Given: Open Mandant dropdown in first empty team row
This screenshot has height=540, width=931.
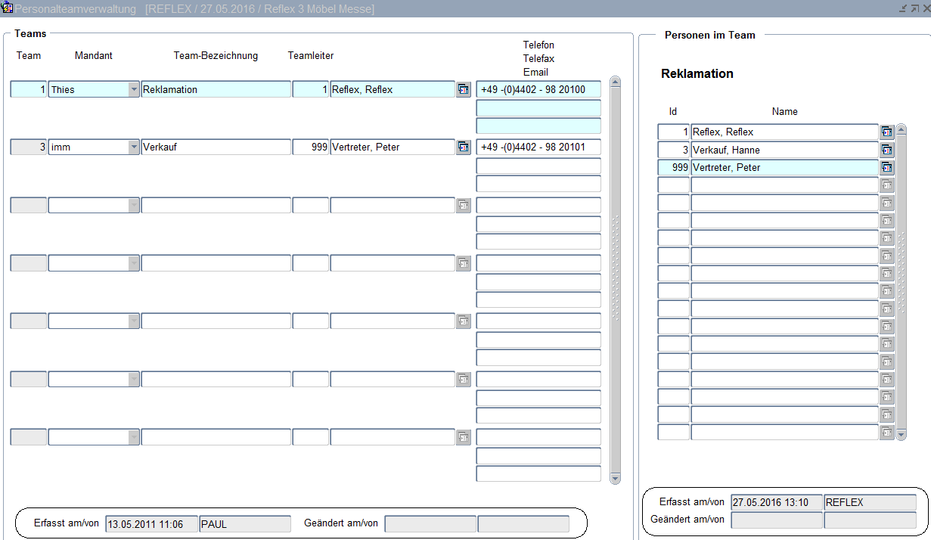Looking at the screenshot, I should 134,206.
